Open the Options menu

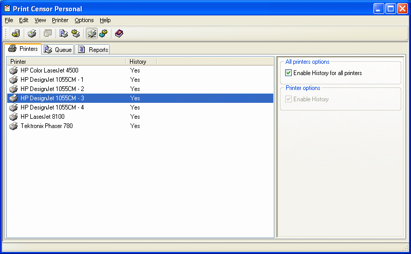[x=84, y=20]
